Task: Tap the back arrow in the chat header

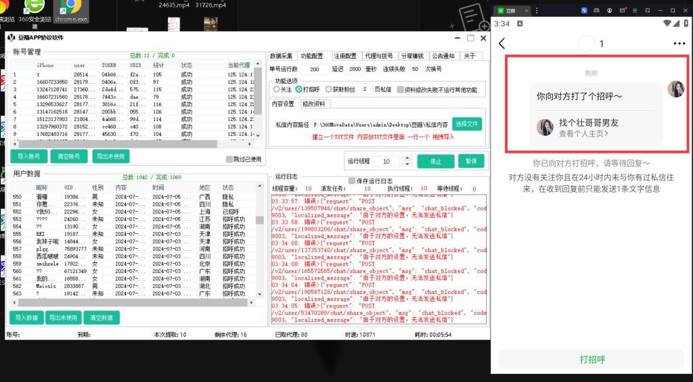Action: coord(502,44)
